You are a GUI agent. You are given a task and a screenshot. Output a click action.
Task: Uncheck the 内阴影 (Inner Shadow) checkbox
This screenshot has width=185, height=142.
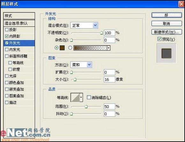[7, 36]
